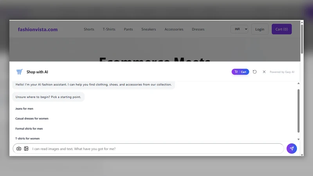Open the purple Cart pill in chat header
The image size is (313, 176).
(240, 72)
